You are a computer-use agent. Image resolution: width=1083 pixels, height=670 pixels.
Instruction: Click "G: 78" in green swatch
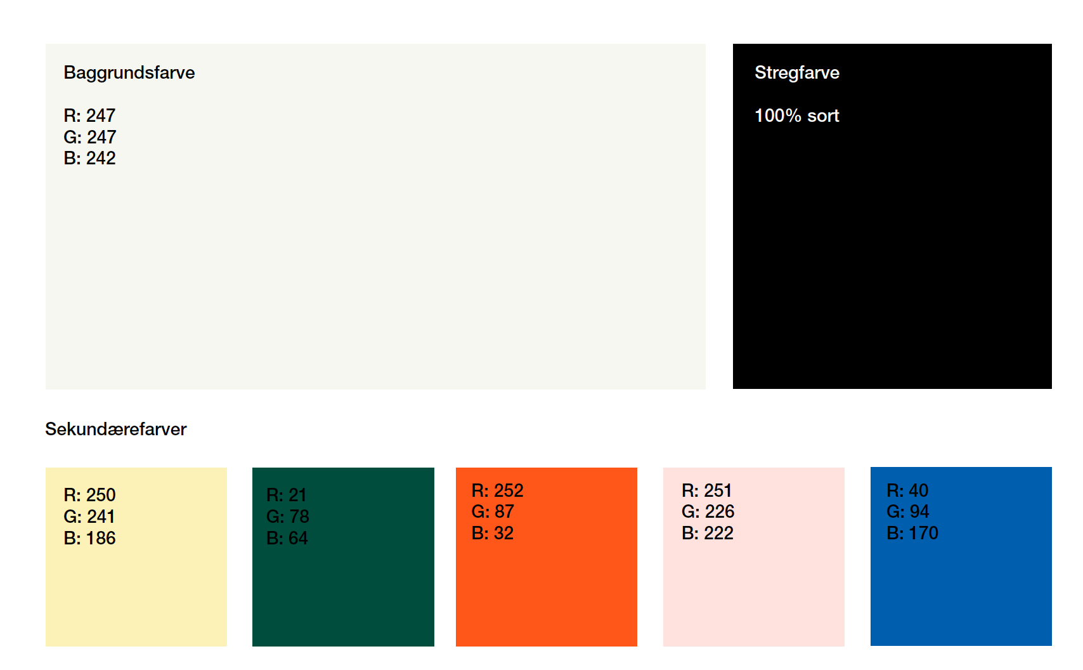(x=288, y=516)
